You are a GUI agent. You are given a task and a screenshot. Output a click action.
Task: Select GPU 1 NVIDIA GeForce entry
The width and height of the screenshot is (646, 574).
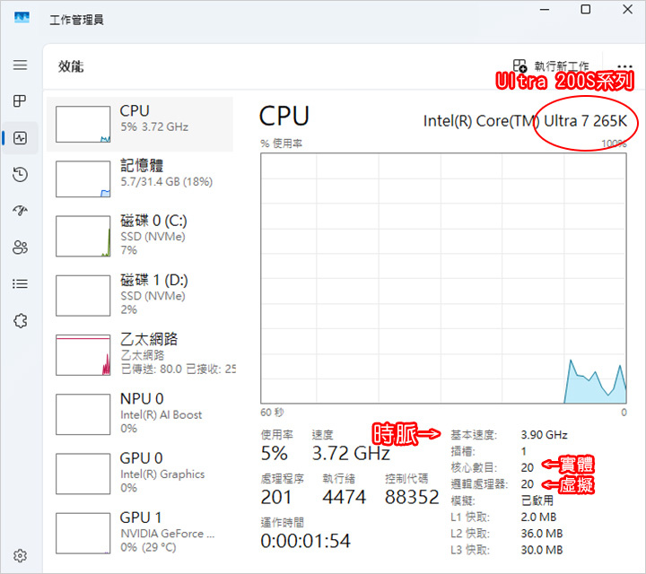[x=140, y=533]
